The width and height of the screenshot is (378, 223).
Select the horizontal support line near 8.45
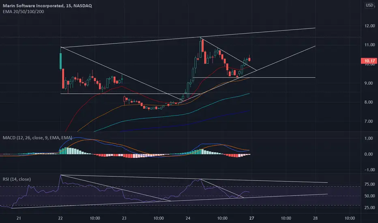[x=130, y=94]
